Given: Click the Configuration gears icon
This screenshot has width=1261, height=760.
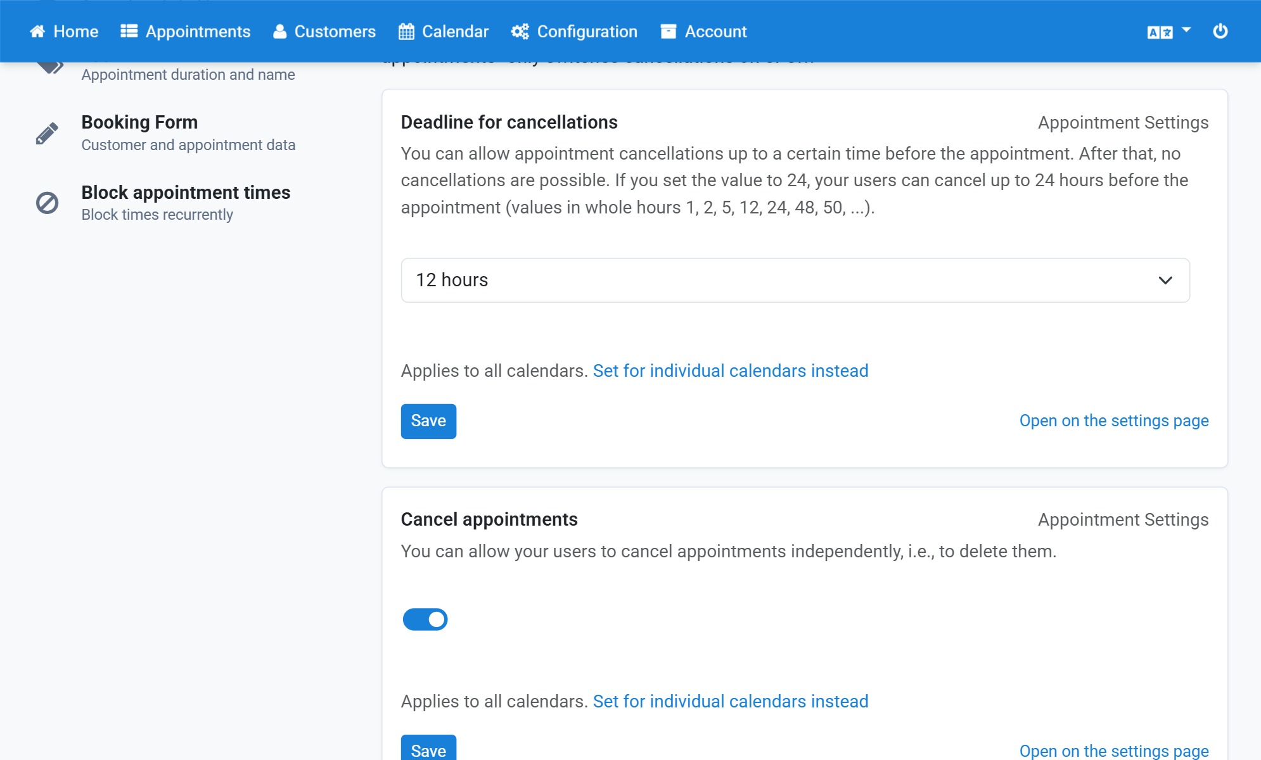Looking at the screenshot, I should point(520,32).
